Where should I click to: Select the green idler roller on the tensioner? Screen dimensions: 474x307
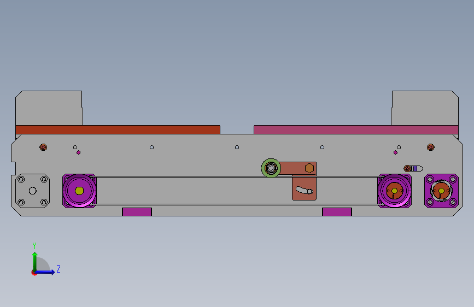click(271, 168)
